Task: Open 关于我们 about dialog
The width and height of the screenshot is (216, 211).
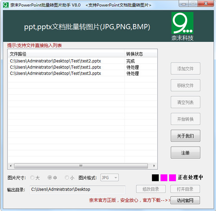Action: pos(185,136)
